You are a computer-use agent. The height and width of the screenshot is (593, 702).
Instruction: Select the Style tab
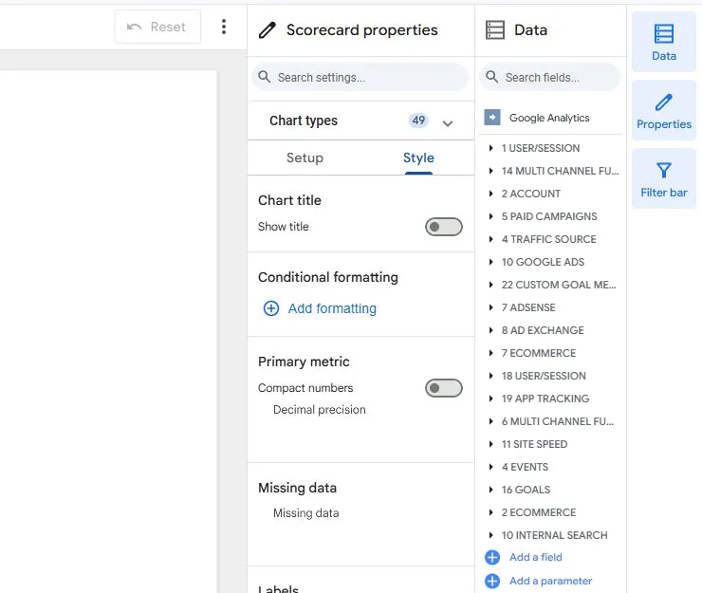(x=418, y=158)
